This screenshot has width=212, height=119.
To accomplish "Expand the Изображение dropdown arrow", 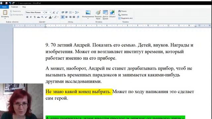I will (x=88, y=19).
